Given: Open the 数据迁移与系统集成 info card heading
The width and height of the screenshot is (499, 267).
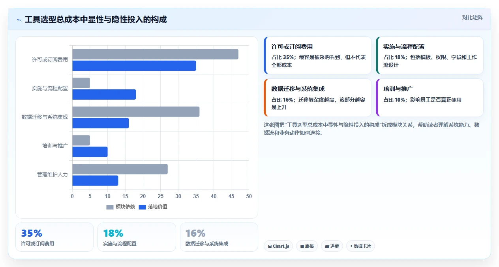Looking at the screenshot, I should [298, 89].
